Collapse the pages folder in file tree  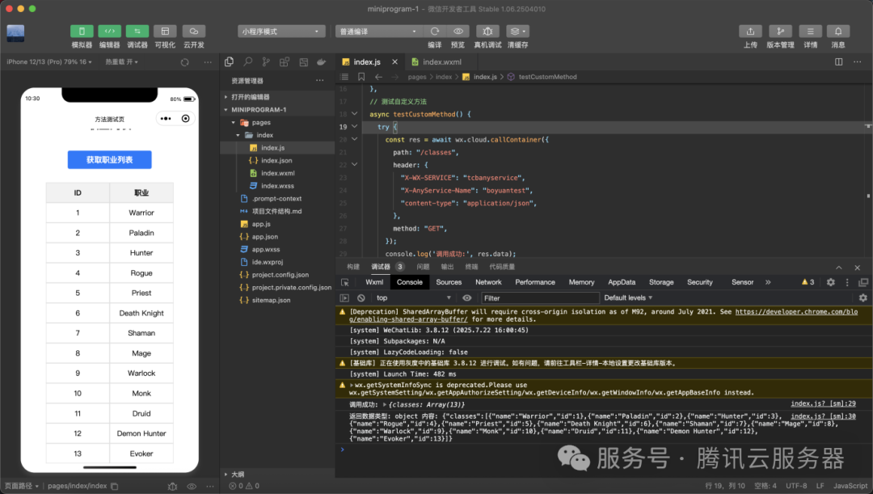(x=234, y=123)
